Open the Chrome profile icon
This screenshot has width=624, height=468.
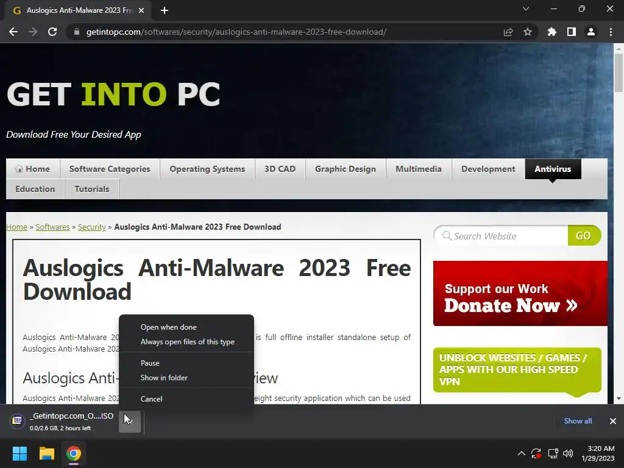coord(591,32)
